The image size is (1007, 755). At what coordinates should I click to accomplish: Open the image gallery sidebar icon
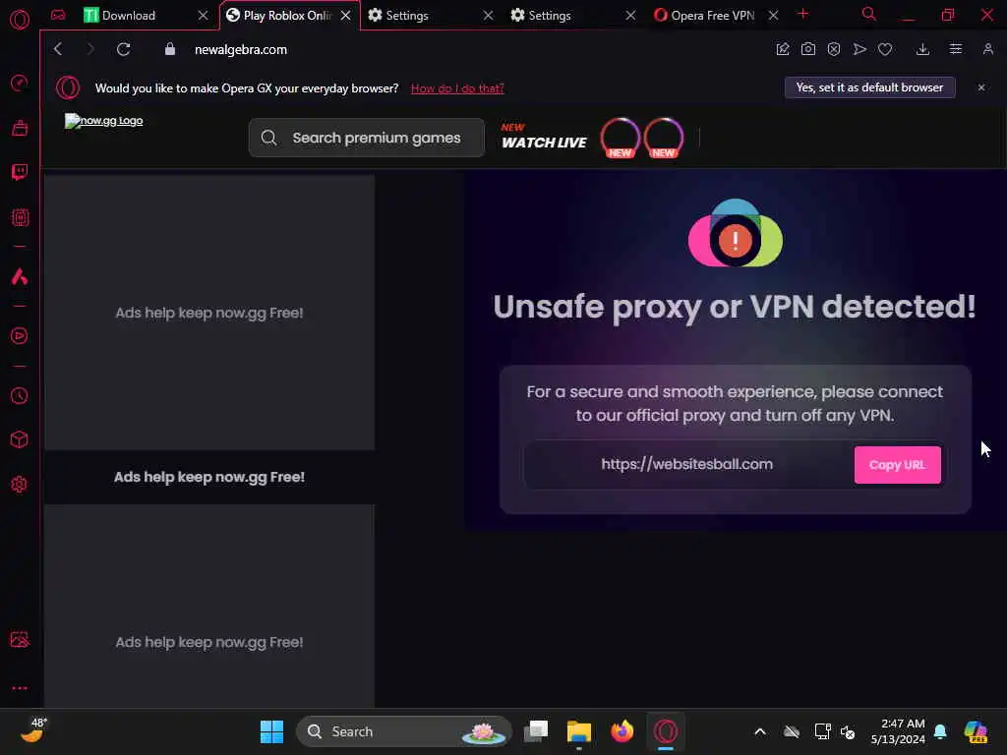pos(20,639)
